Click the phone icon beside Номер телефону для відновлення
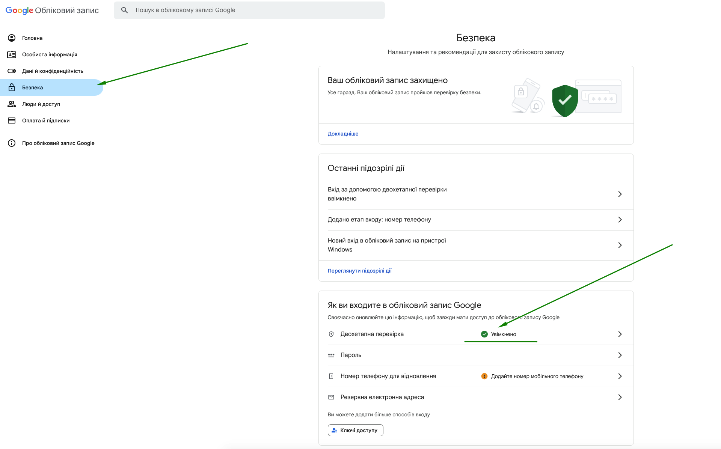721x449 pixels. 331,376
